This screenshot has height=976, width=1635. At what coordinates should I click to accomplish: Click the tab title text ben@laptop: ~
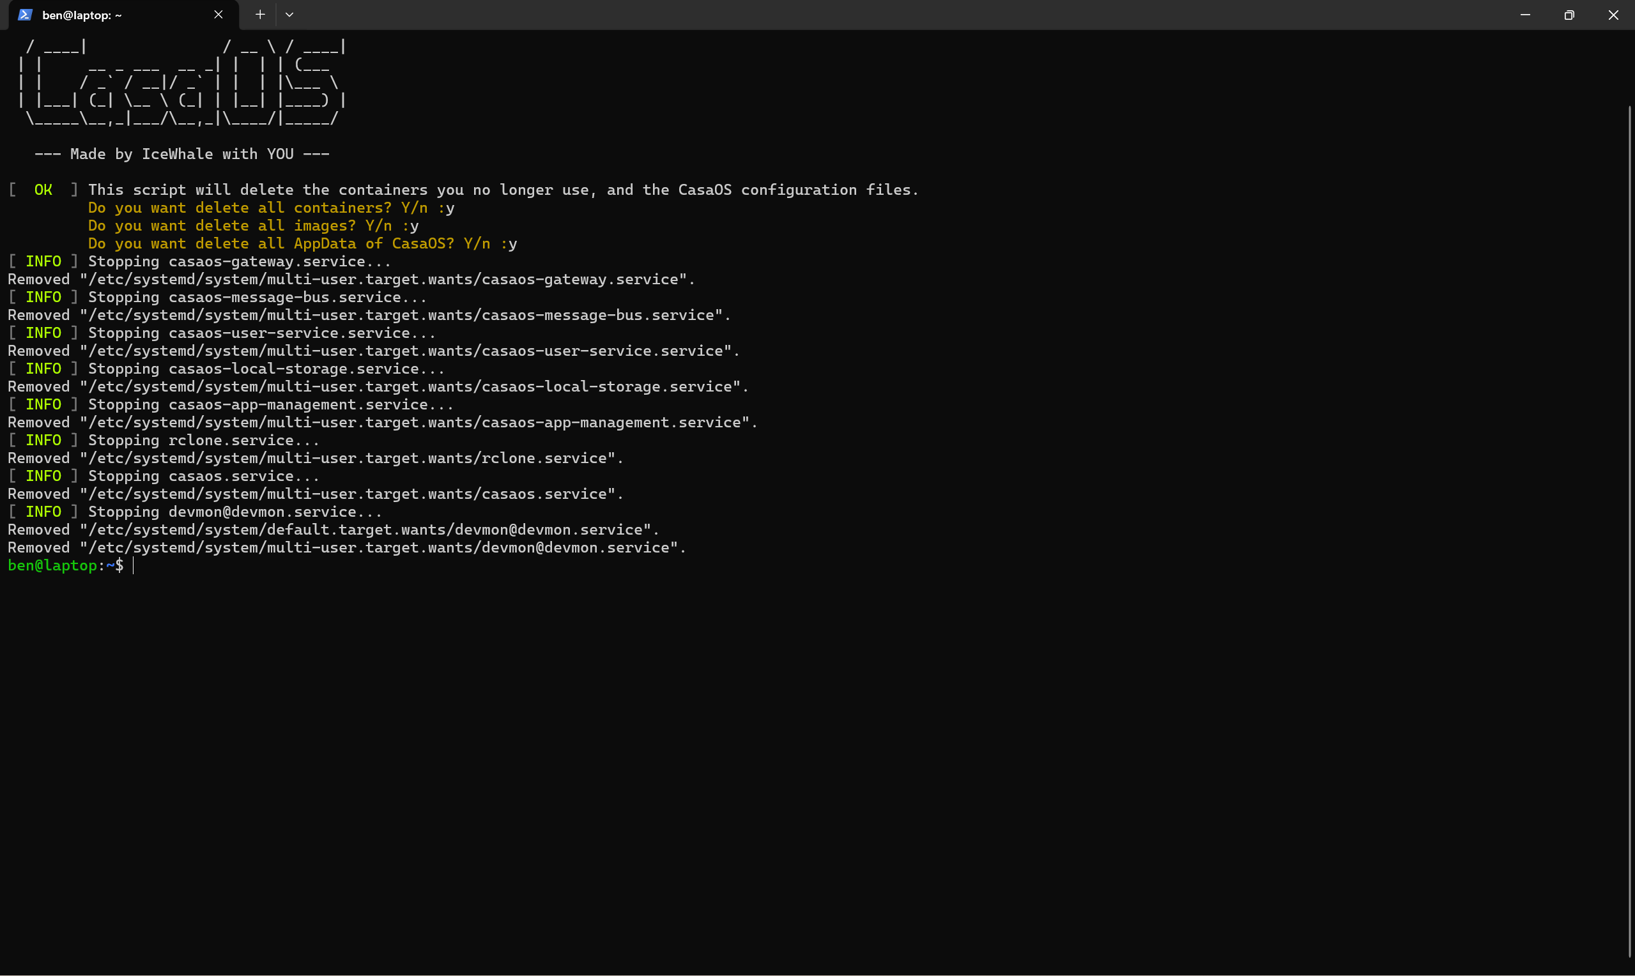click(82, 15)
